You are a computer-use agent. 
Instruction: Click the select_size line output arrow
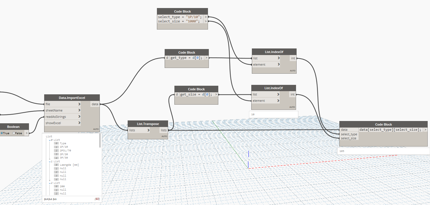click(x=206, y=21)
